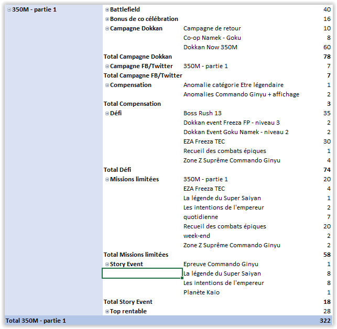
Task: Collapse the Campagne Dokkan group
Action: [x=107, y=29]
